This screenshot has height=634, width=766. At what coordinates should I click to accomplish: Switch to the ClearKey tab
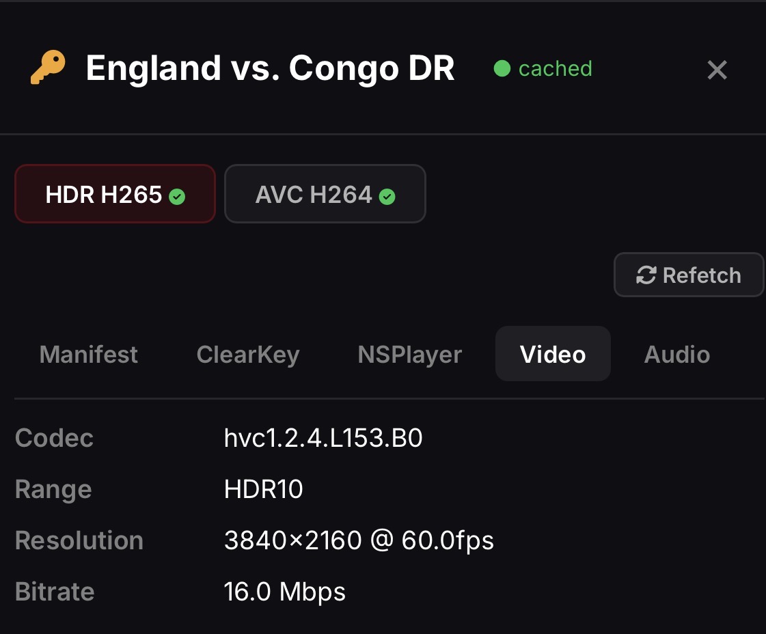(x=247, y=354)
